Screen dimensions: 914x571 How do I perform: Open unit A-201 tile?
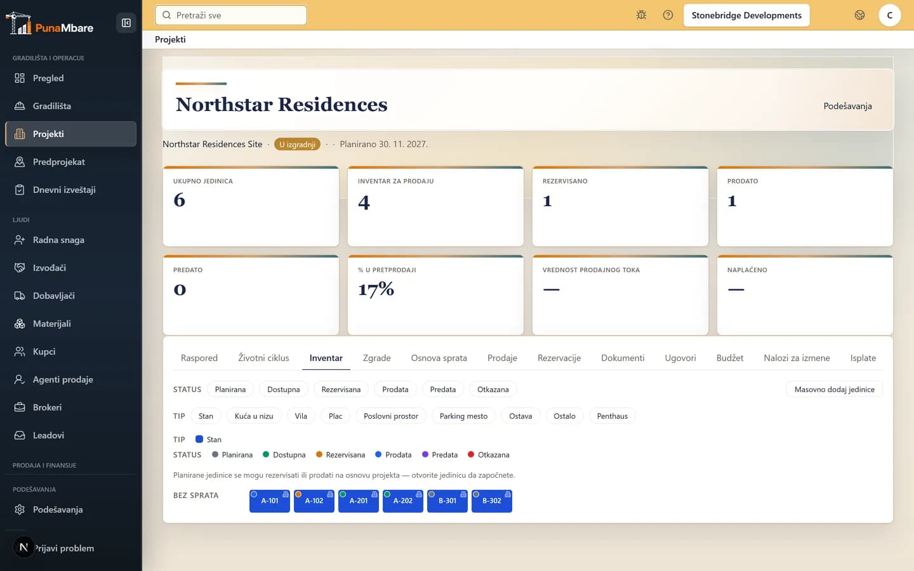pyautogui.click(x=359, y=501)
